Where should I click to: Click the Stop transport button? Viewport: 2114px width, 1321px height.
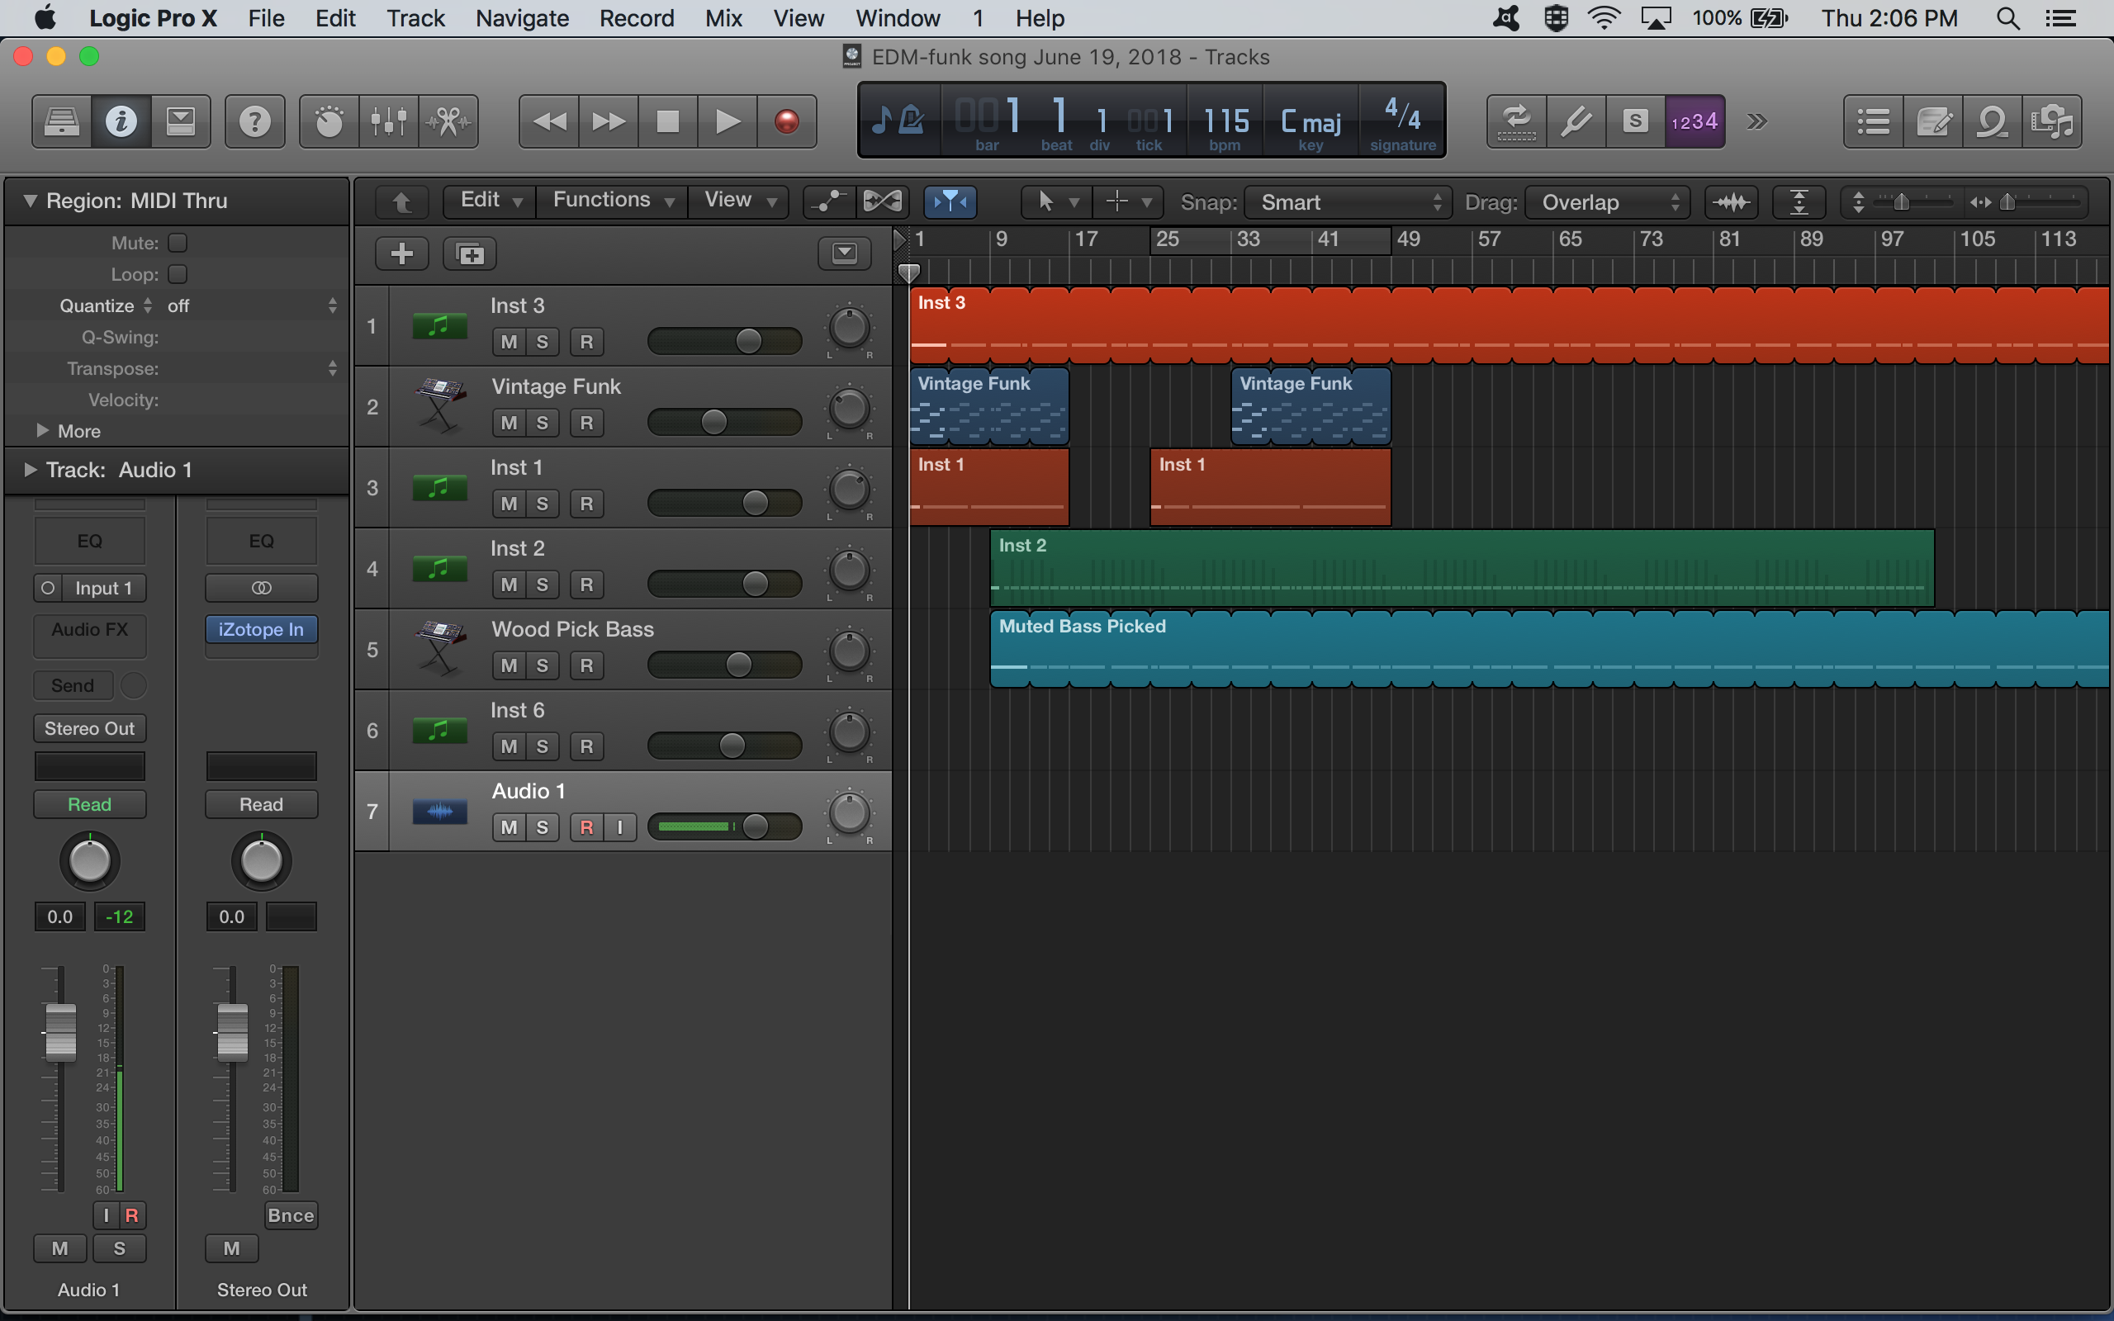coord(668,121)
